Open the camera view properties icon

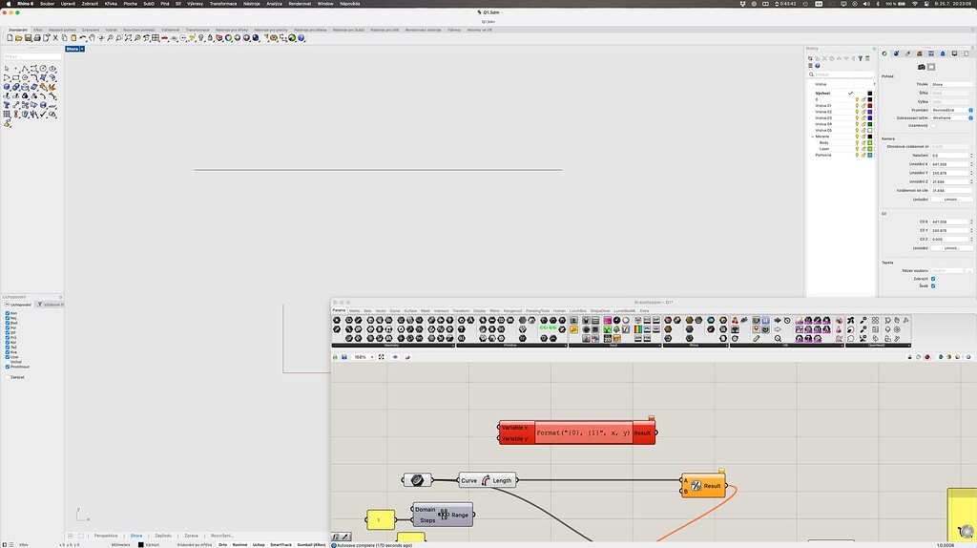click(x=921, y=67)
